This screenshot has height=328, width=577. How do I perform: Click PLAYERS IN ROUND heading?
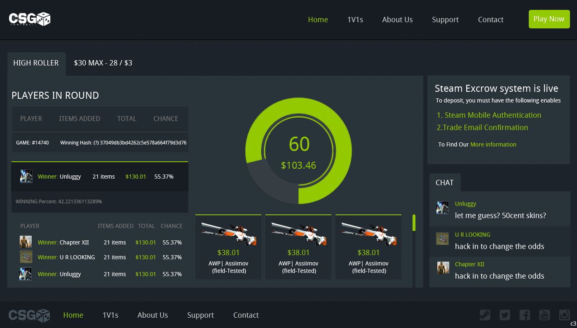55,95
